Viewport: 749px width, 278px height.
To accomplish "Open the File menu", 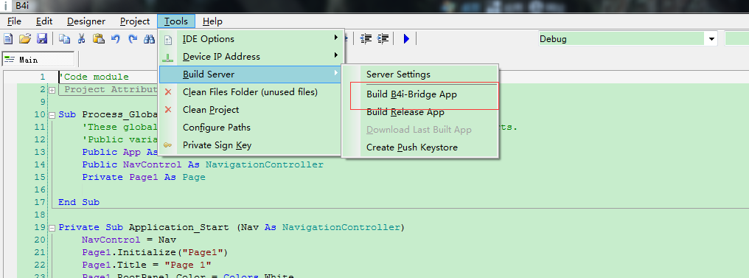I will [14, 21].
